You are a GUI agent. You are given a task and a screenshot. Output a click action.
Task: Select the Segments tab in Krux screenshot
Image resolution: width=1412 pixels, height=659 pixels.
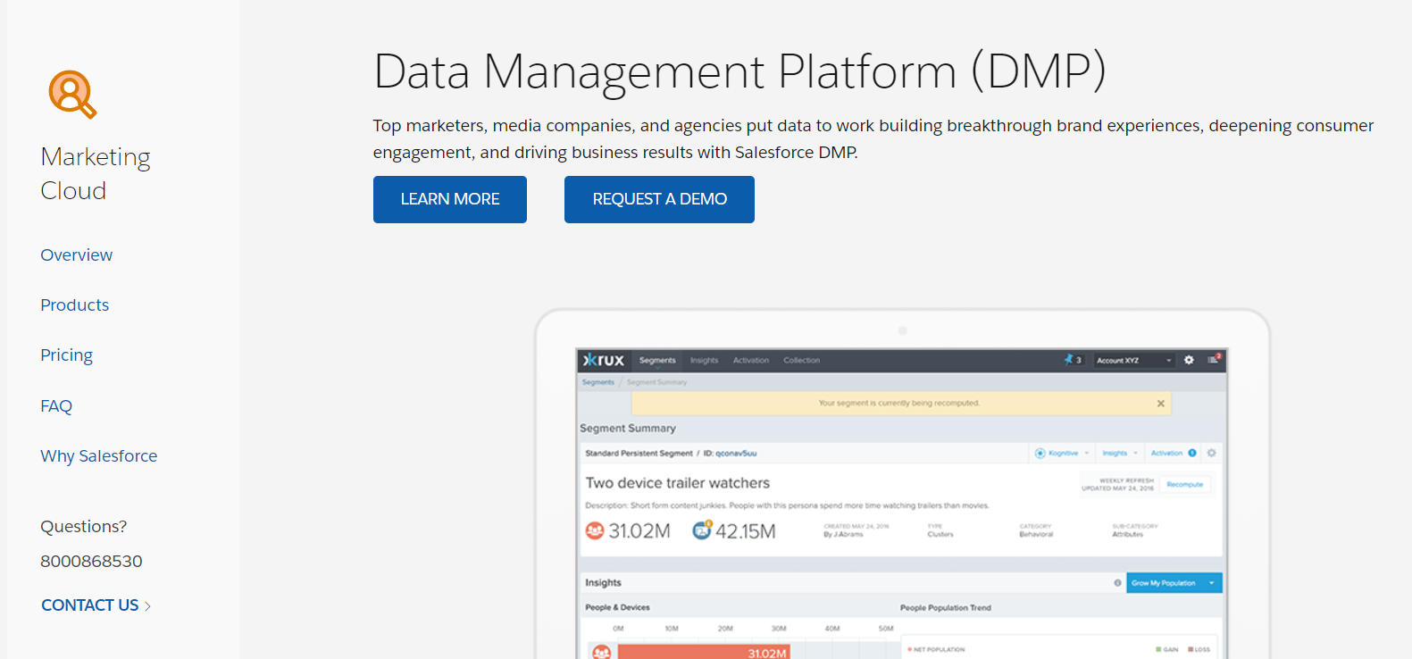[657, 361]
